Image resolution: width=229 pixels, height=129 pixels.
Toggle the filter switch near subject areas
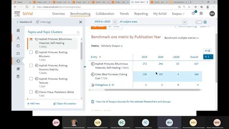199,22
